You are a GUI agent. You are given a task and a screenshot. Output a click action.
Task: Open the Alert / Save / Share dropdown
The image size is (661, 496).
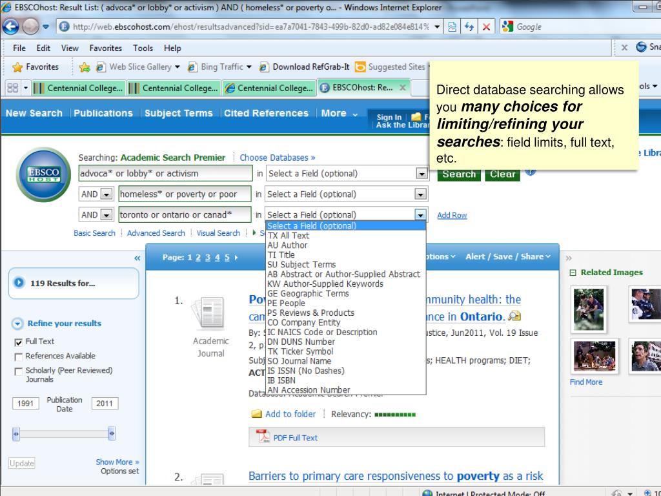(x=508, y=256)
